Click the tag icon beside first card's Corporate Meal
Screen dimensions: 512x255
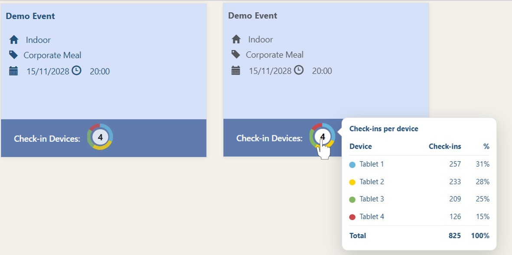pos(13,55)
